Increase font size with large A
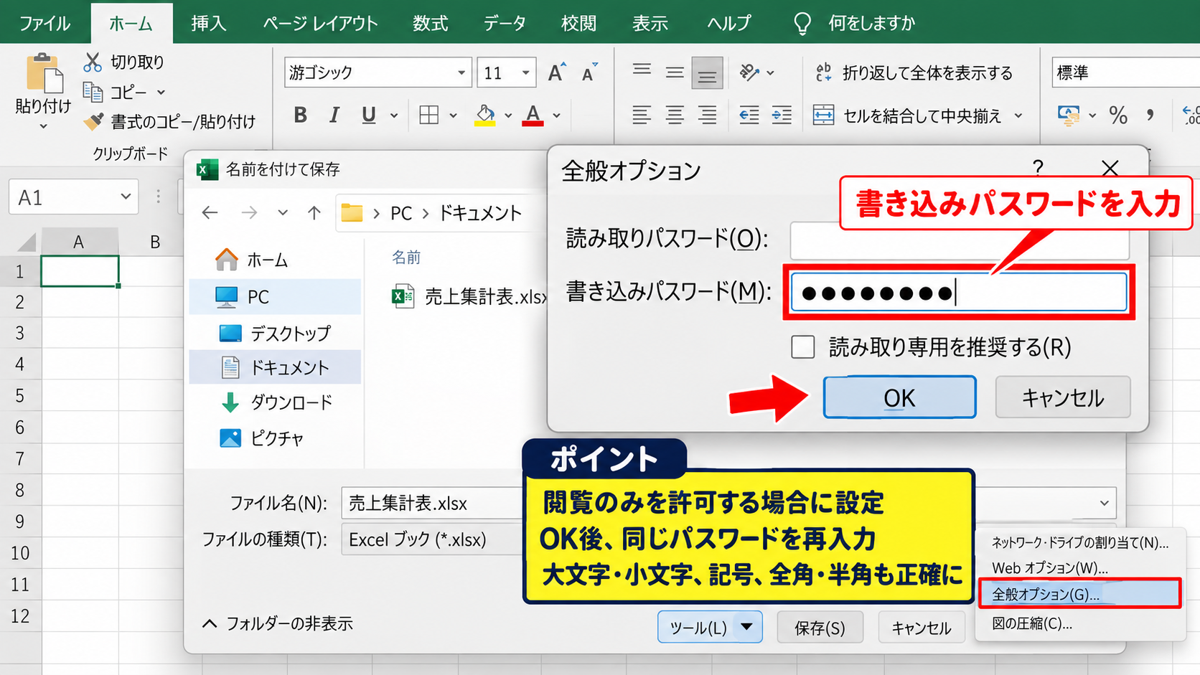The height and width of the screenshot is (675, 1200). point(556,72)
